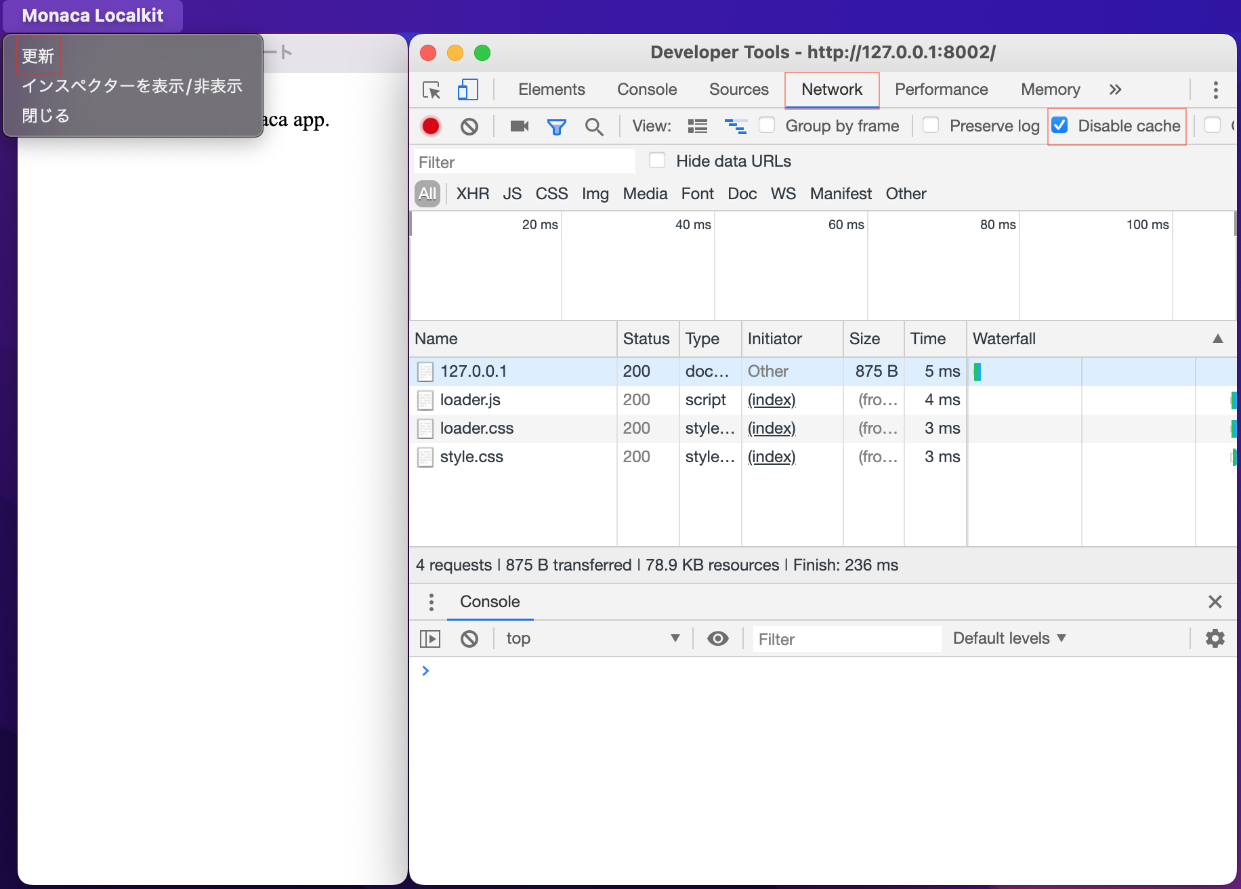Create live expression with the eye icon
1241x889 pixels.
click(x=718, y=638)
